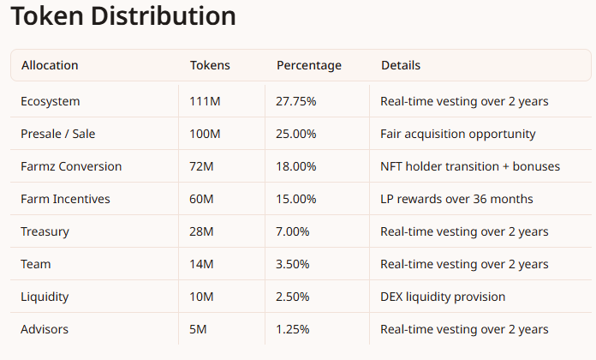Click the Farm Incentives row label
The height and width of the screenshot is (360, 596).
65,199
